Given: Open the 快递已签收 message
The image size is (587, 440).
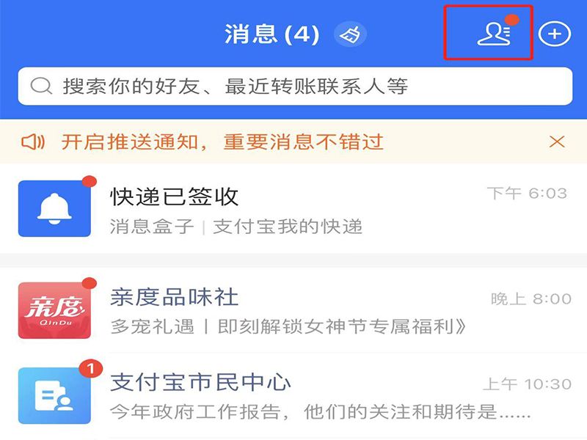Looking at the screenshot, I should click(x=293, y=208).
